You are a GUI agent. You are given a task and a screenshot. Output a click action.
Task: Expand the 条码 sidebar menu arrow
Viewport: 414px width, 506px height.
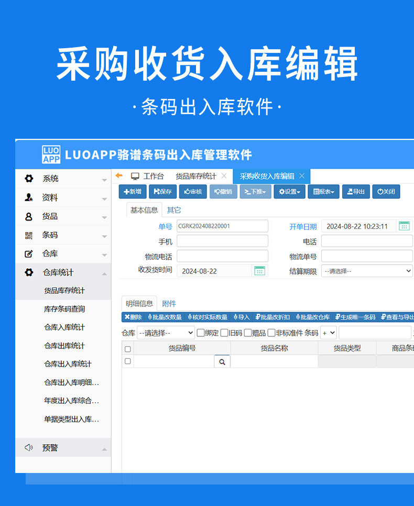(104, 237)
